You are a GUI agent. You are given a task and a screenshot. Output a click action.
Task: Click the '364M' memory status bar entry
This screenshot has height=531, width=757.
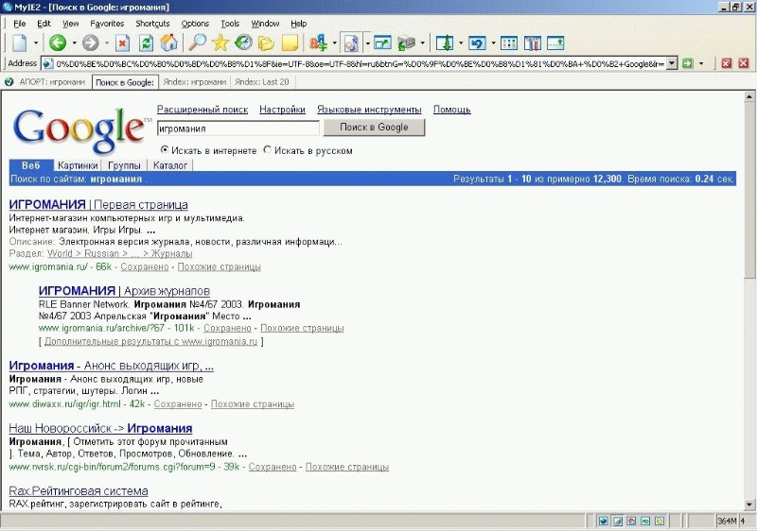[x=727, y=521]
